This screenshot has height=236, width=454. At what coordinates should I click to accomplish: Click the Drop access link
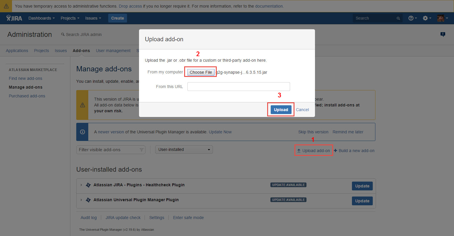tap(130, 6)
